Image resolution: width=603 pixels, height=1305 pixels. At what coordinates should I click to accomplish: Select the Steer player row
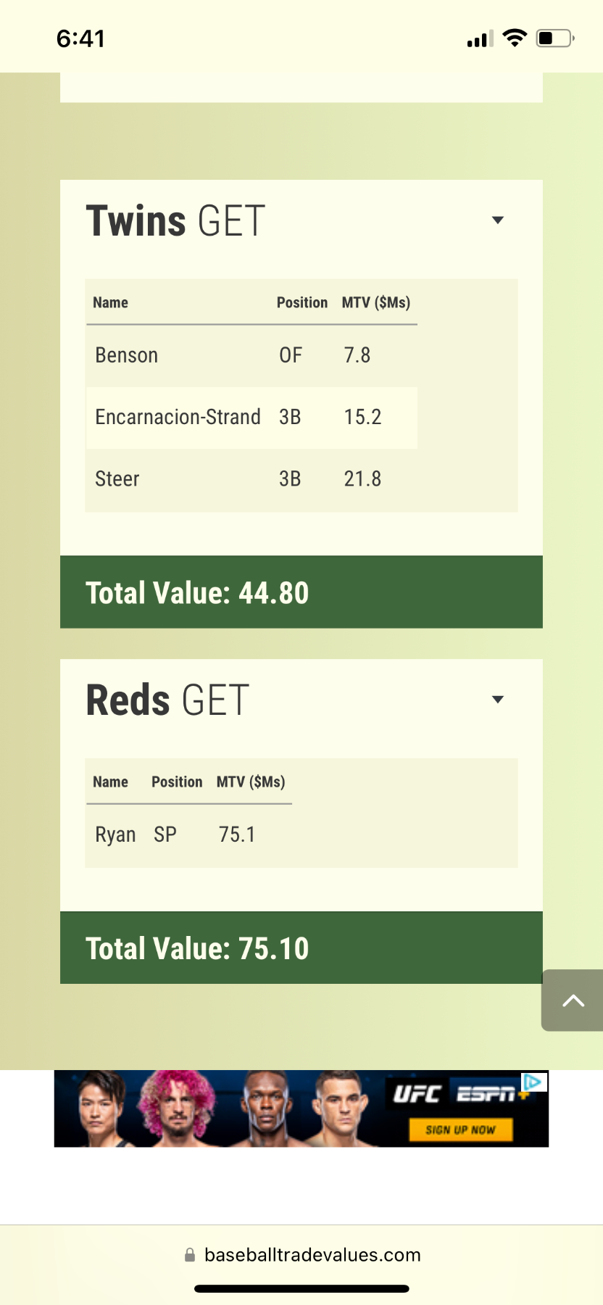[251, 478]
